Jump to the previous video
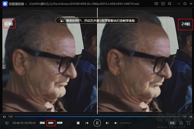Viewport: 194px width, 129px height. tap(87, 123)
